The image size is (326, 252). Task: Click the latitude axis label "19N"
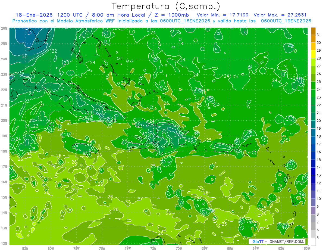pyautogui.click(x=4, y=136)
